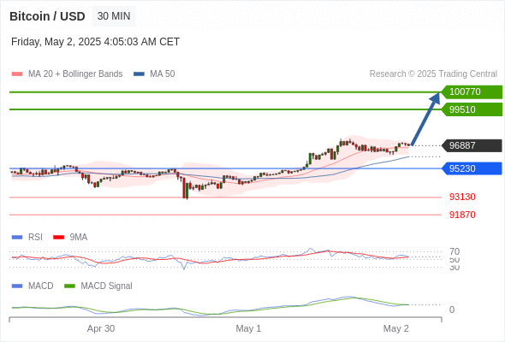Image resolution: width=505 pixels, height=342 pixels.
Task: Click the red 9MA legend marker
Action: pyautogui.click(x=58, y=238)
